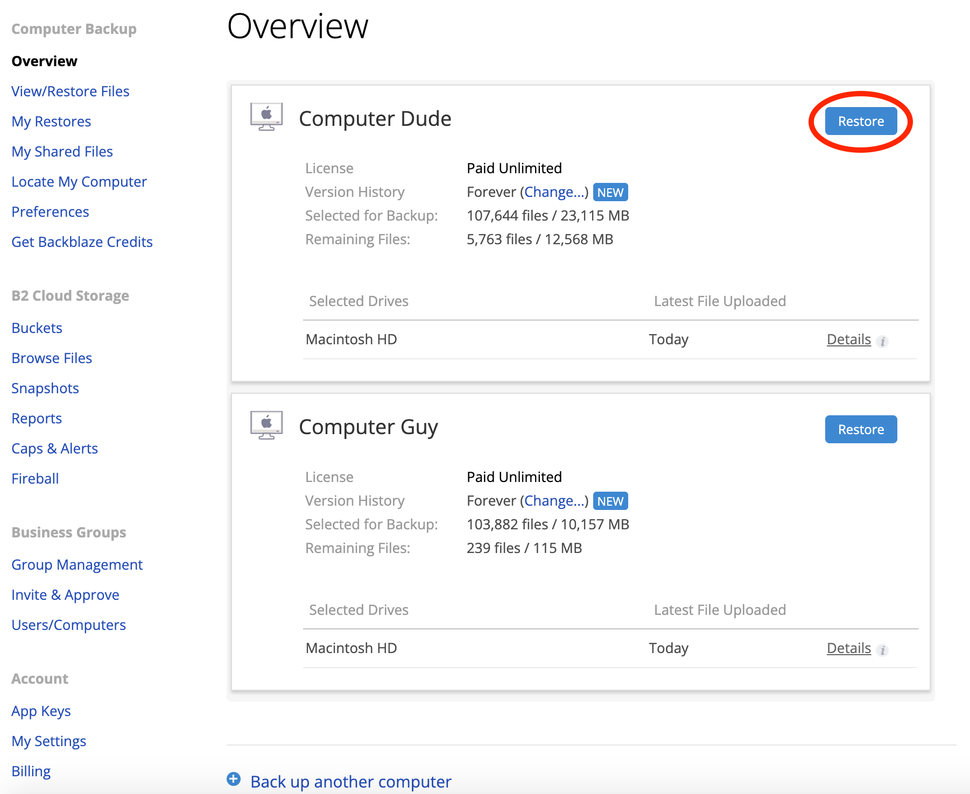Click the NEW badge under Computer Guy

coord(610,501)
